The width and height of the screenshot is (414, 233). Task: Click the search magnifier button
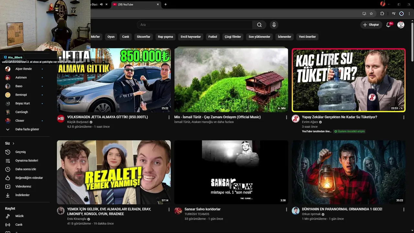pos(259,25)
